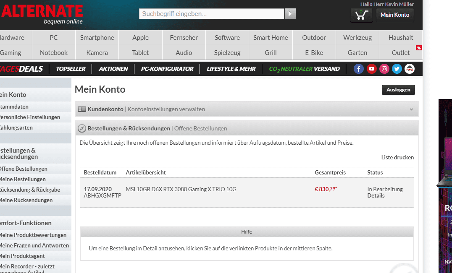This screenshot has height=273, width=452.
Task: Open the MSI RTX 3080 Gaming X TRIO product link
Action: pos(181,189)
